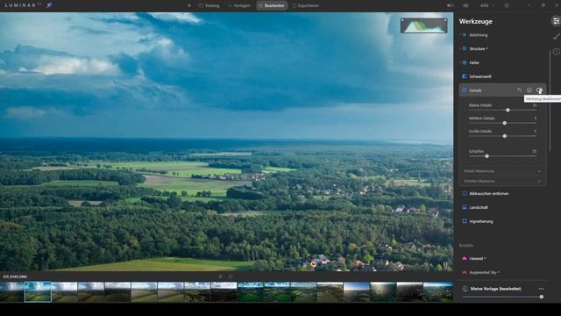Click the Große Details slider handle
This screenshot has height=316, width=561.
(505, 136)
